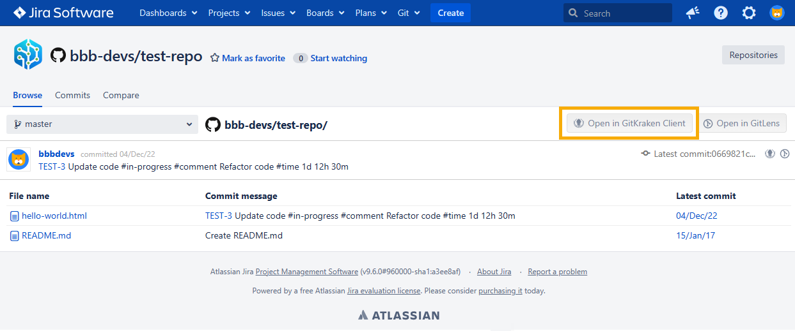Image resolution: width=795 pixels, height=331 pixels.
Task: Click the Git integration project avatar
Action: tap(28, 54)
